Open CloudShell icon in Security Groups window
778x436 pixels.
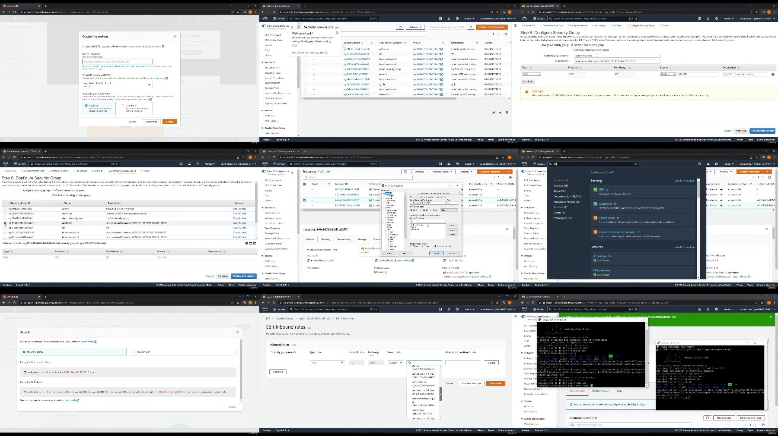coord(440,19)
